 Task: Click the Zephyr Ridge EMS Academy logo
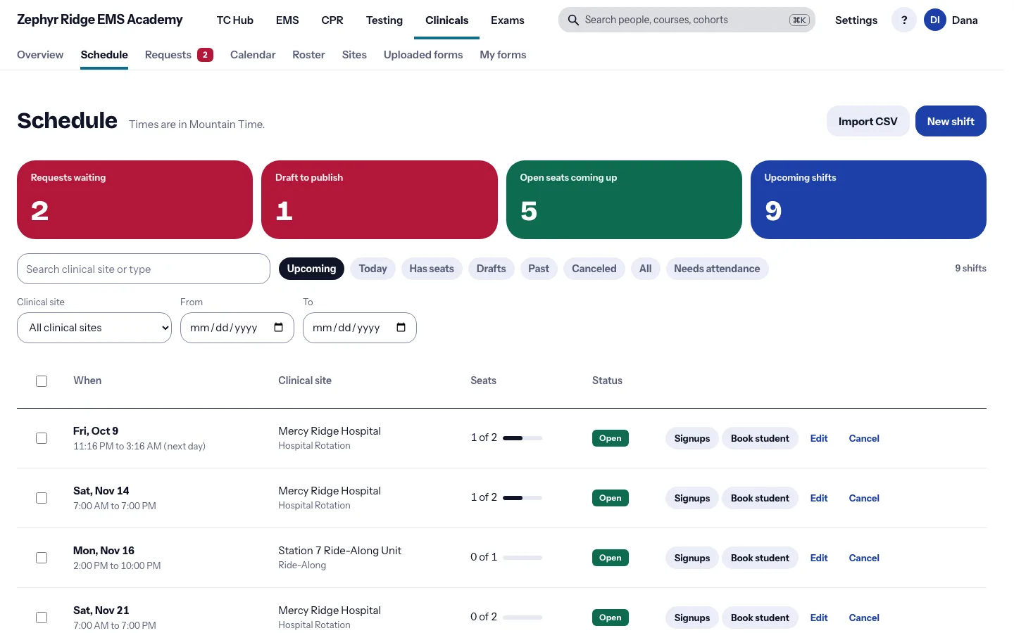point(100,20)
